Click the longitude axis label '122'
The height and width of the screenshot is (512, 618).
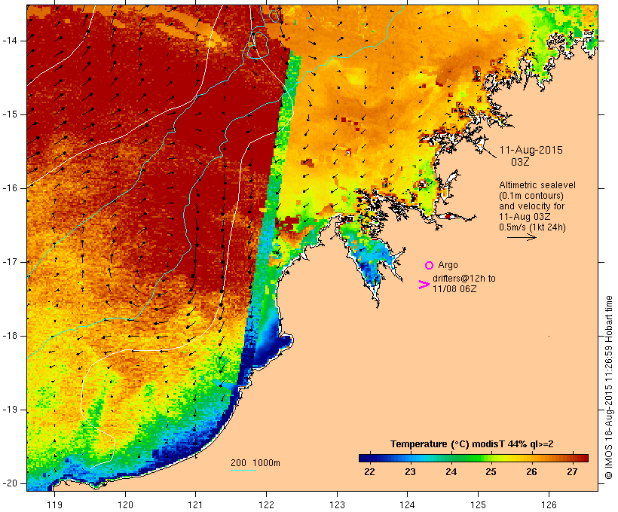(267, 505)
